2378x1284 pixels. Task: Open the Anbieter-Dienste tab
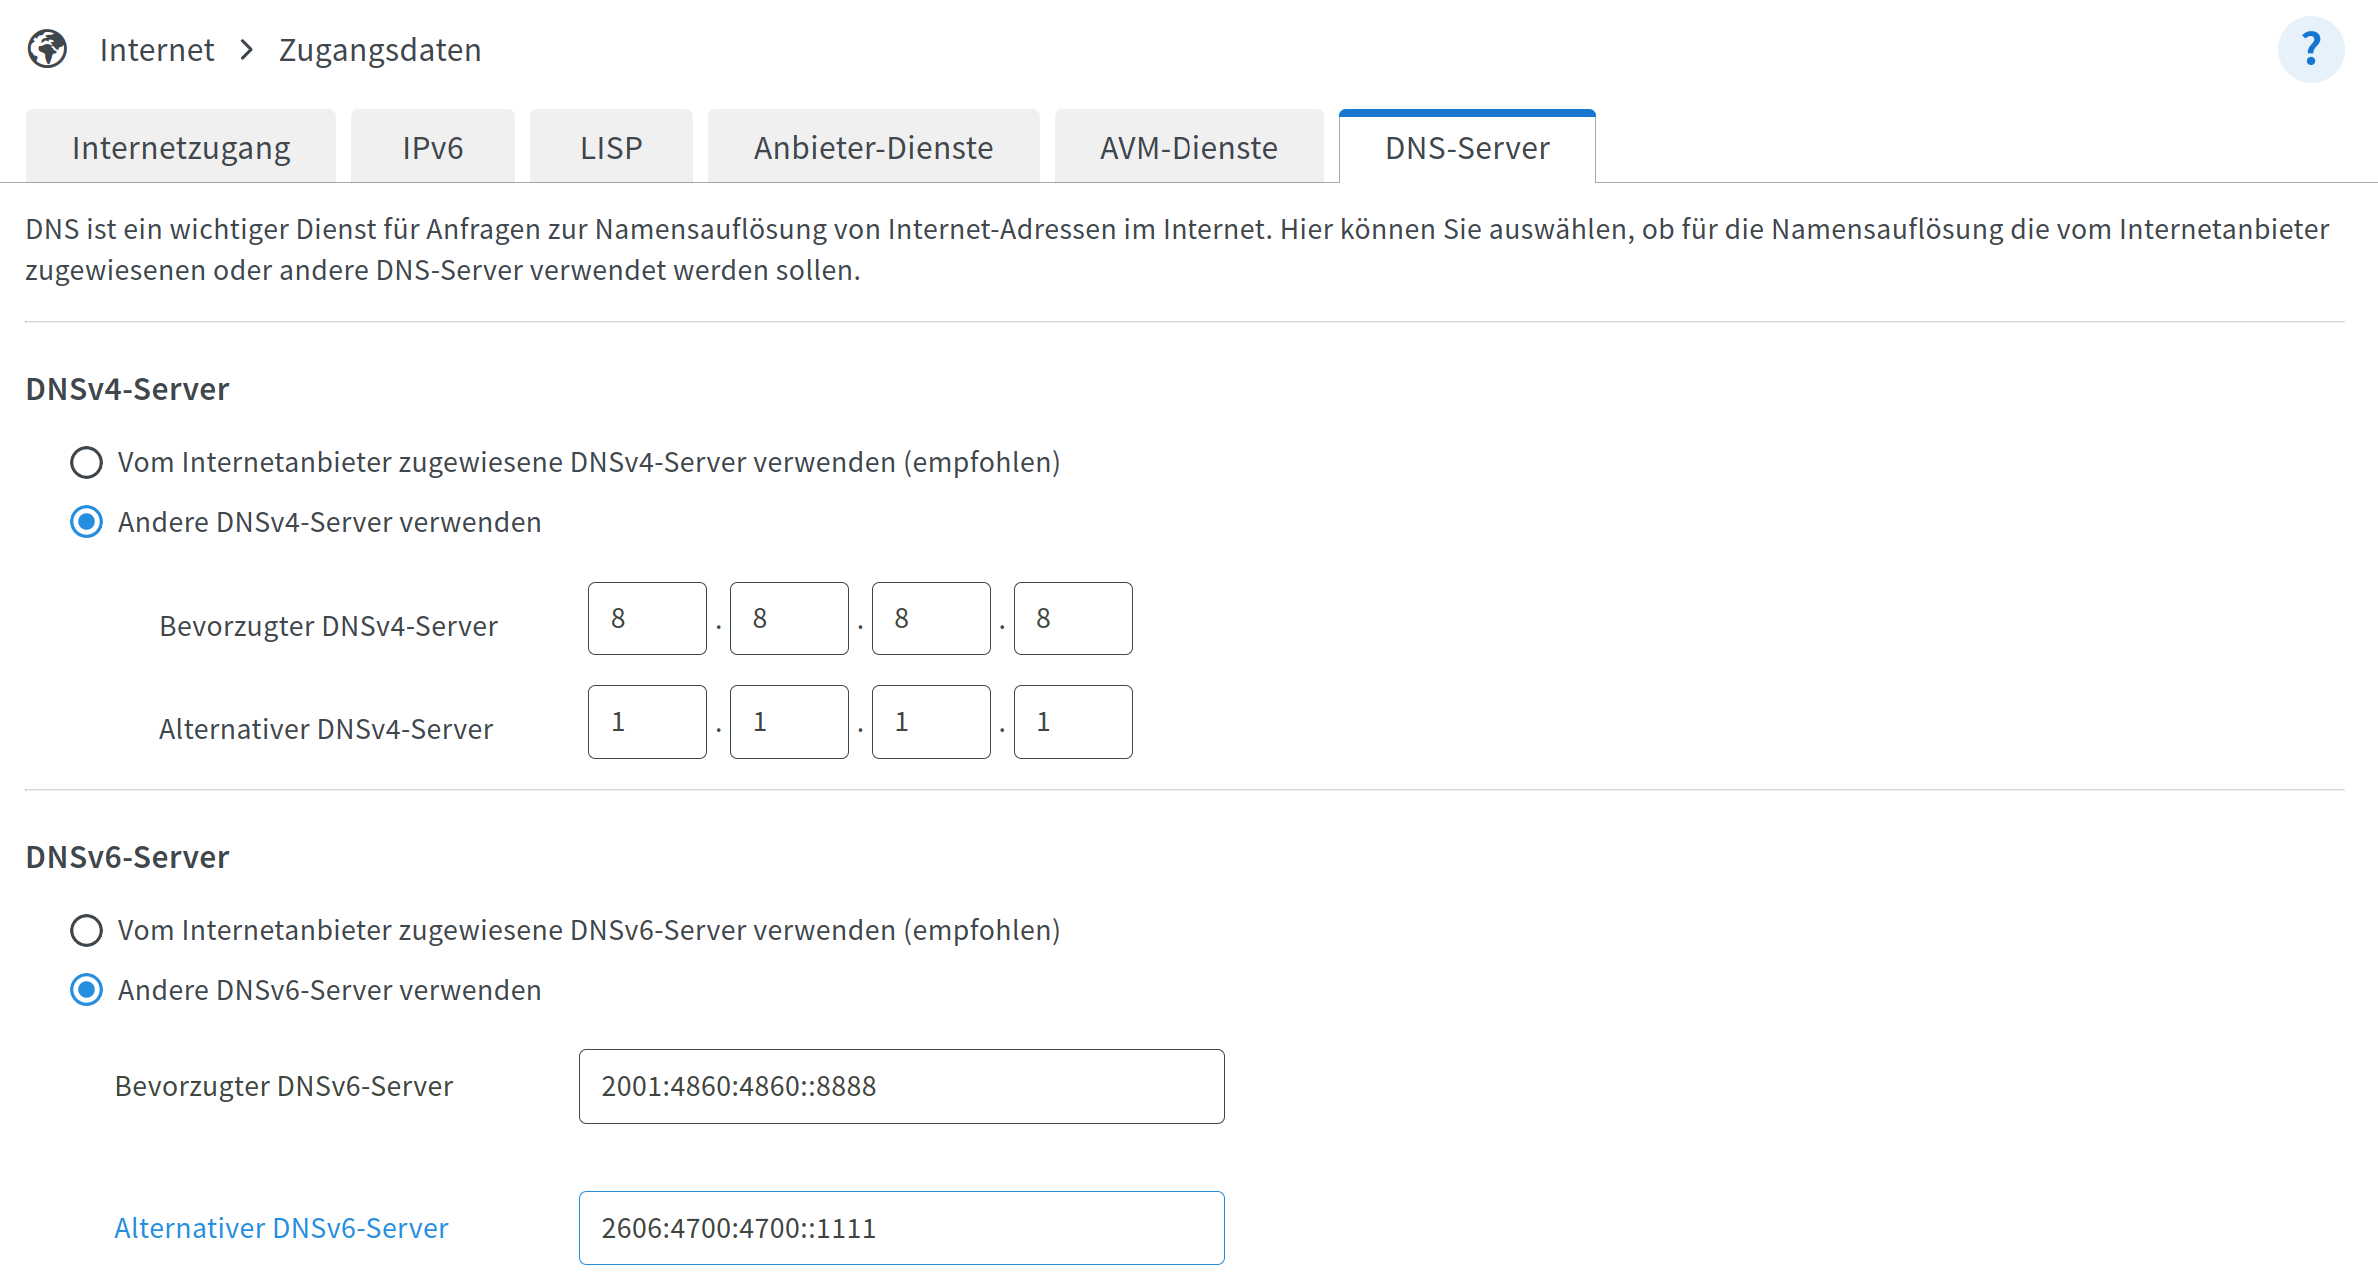pyautogui.click(x=873, y=148)
